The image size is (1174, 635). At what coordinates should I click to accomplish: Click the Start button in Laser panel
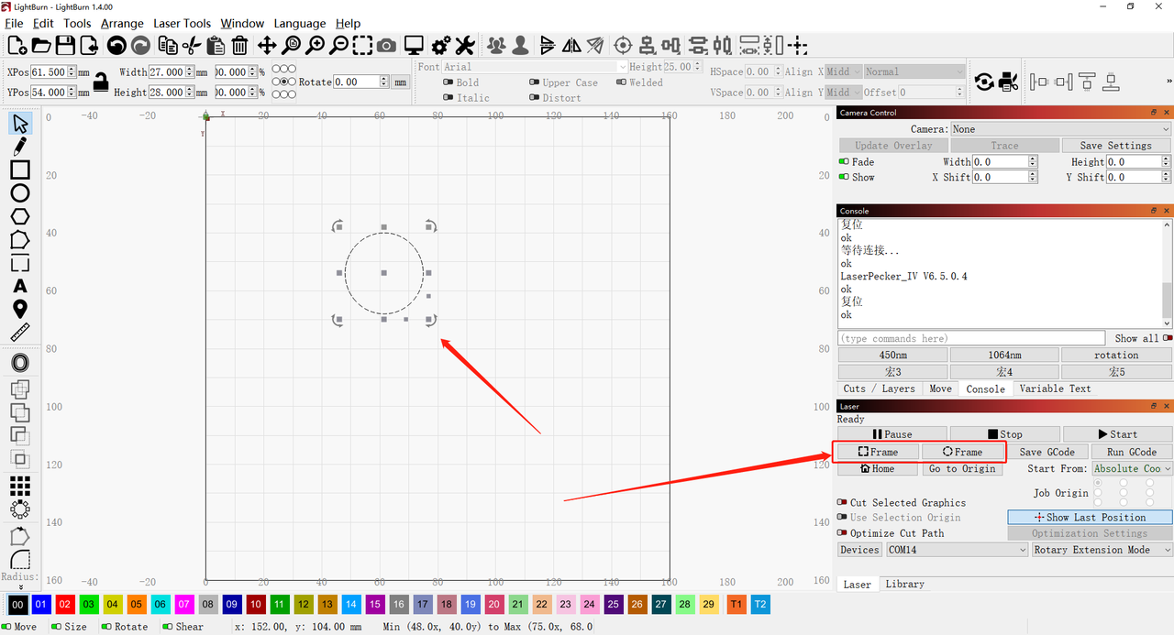click(1116, 434)
